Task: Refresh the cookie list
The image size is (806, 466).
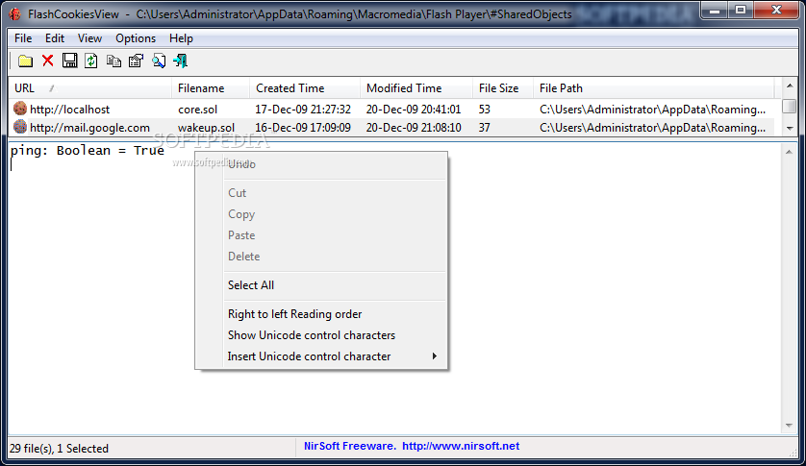Action: [91, 61]
